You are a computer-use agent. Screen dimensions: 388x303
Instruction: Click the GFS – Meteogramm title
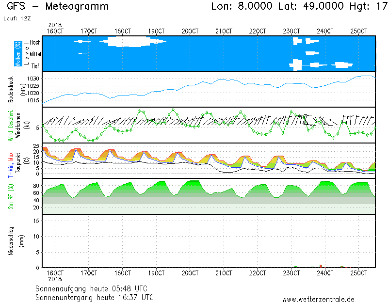[59, 7]
